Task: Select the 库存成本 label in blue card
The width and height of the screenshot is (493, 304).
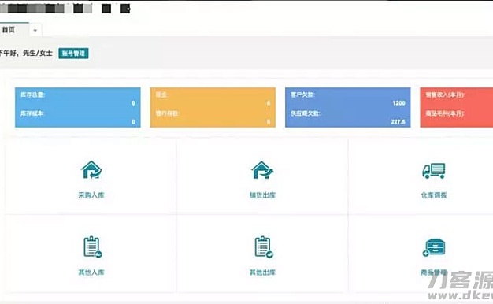Action: tap(32, 113)
